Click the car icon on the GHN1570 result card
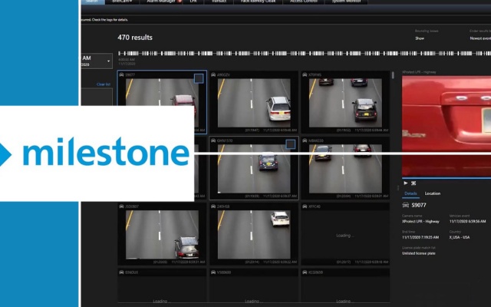This screenshot has width=491, height=307. point(213,140)
